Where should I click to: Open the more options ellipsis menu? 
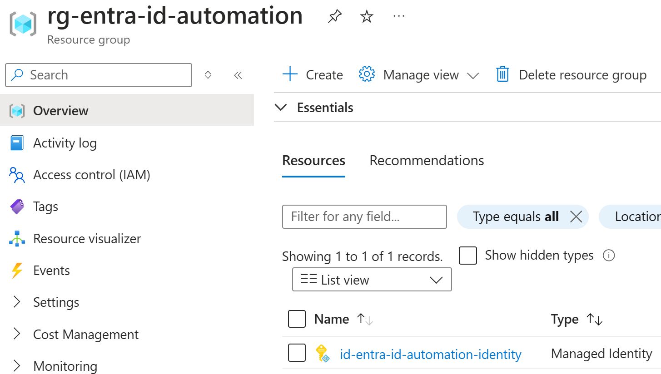tap(398, 16)
